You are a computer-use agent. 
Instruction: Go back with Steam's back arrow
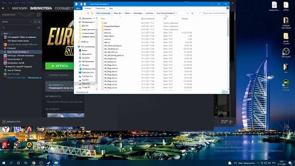coord(3,8)
